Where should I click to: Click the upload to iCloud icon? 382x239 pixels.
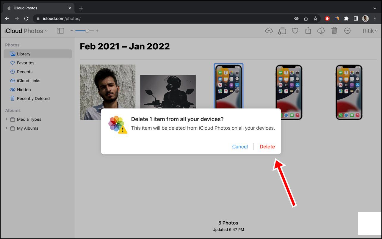tap(269, 31)
